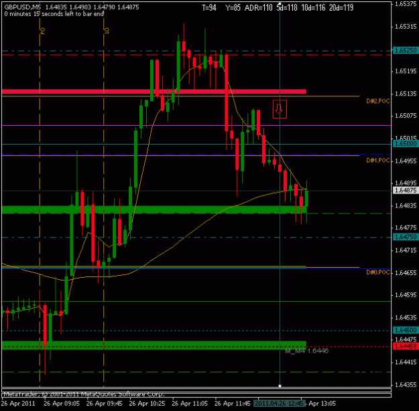The height and width of the screenshot is (411, 419).
Task: Click the red 1.64458 price tag
Action: tap(406, 346)
